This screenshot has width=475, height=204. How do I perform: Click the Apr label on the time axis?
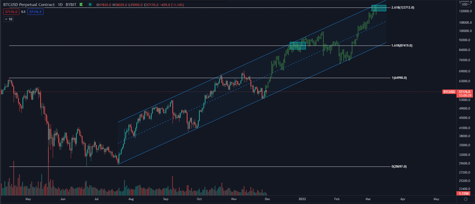pyautogui.click(x=403, y=200)
